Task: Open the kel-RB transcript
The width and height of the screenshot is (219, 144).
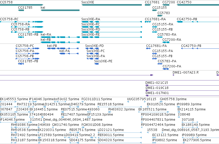Action: [60, 42]
